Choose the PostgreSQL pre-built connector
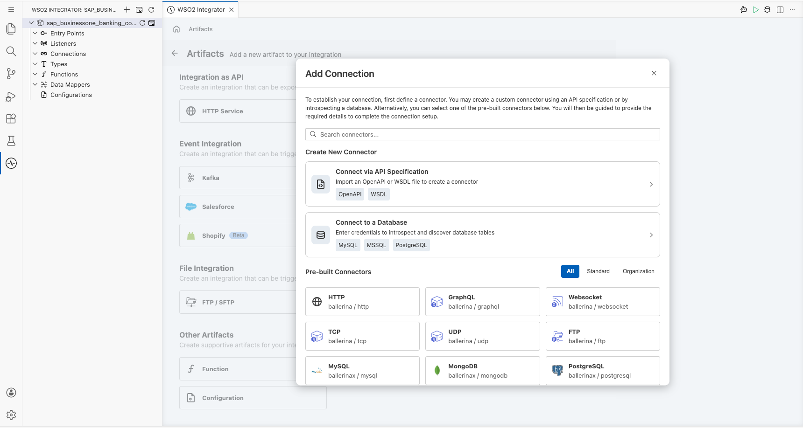The height and width of the screenshot is (428, 803). pos(603,371)
